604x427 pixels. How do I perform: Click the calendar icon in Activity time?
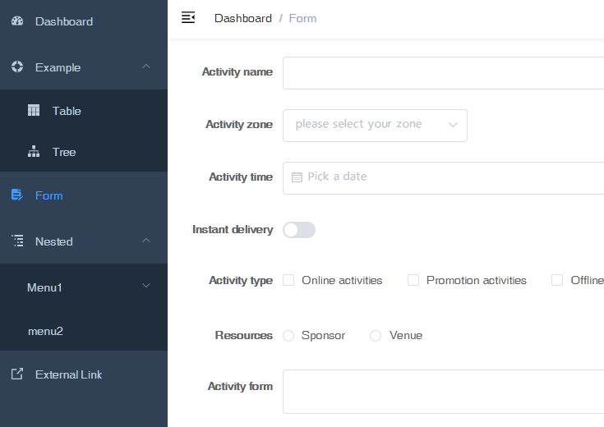coord(297,177)
